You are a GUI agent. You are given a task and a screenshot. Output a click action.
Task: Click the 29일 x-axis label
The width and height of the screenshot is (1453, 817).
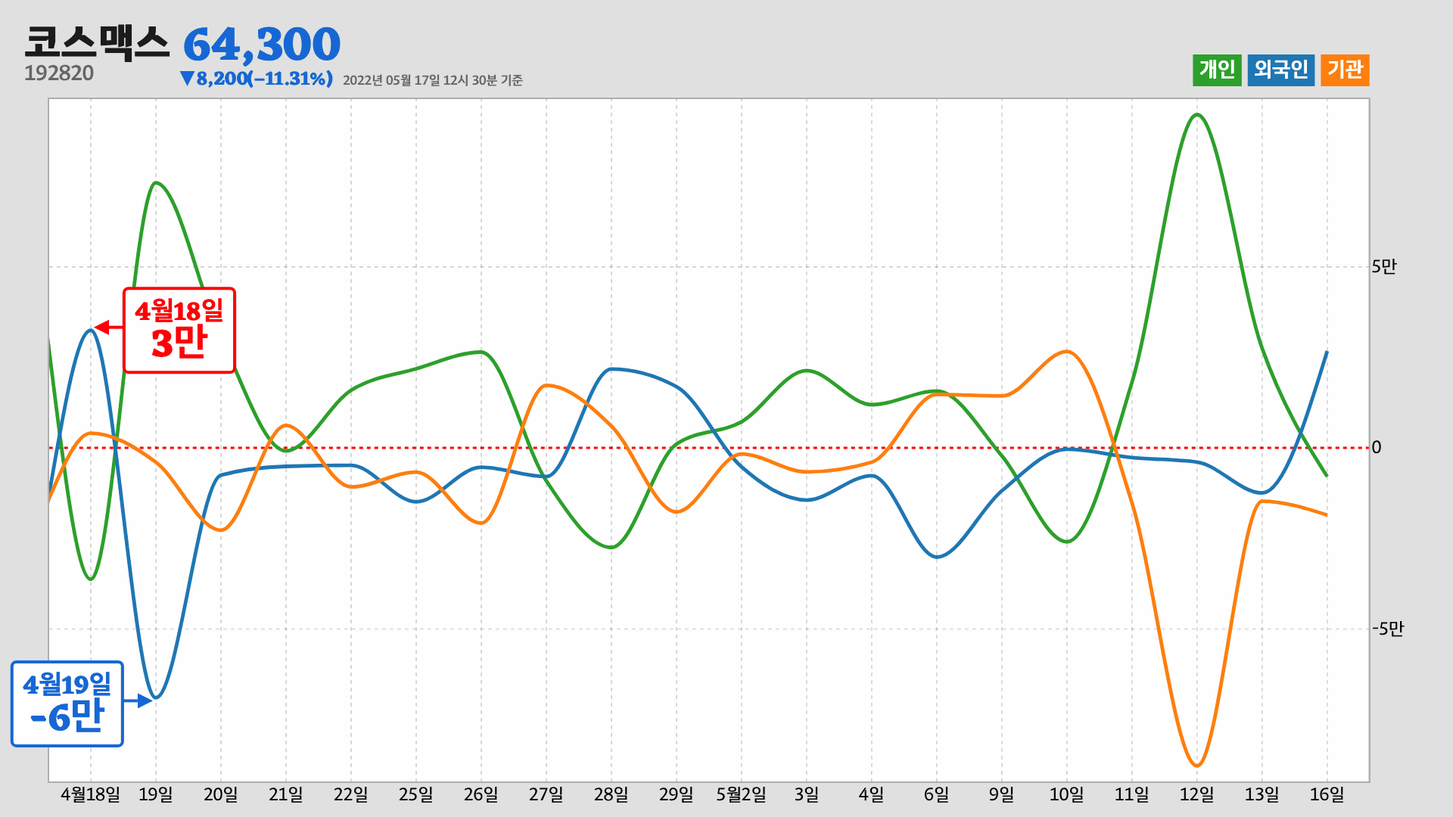677,794
